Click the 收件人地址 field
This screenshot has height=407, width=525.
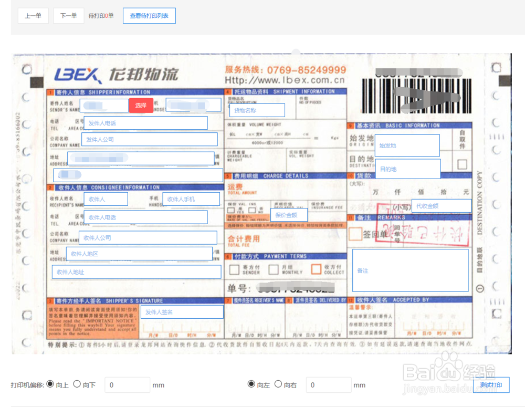136,272
